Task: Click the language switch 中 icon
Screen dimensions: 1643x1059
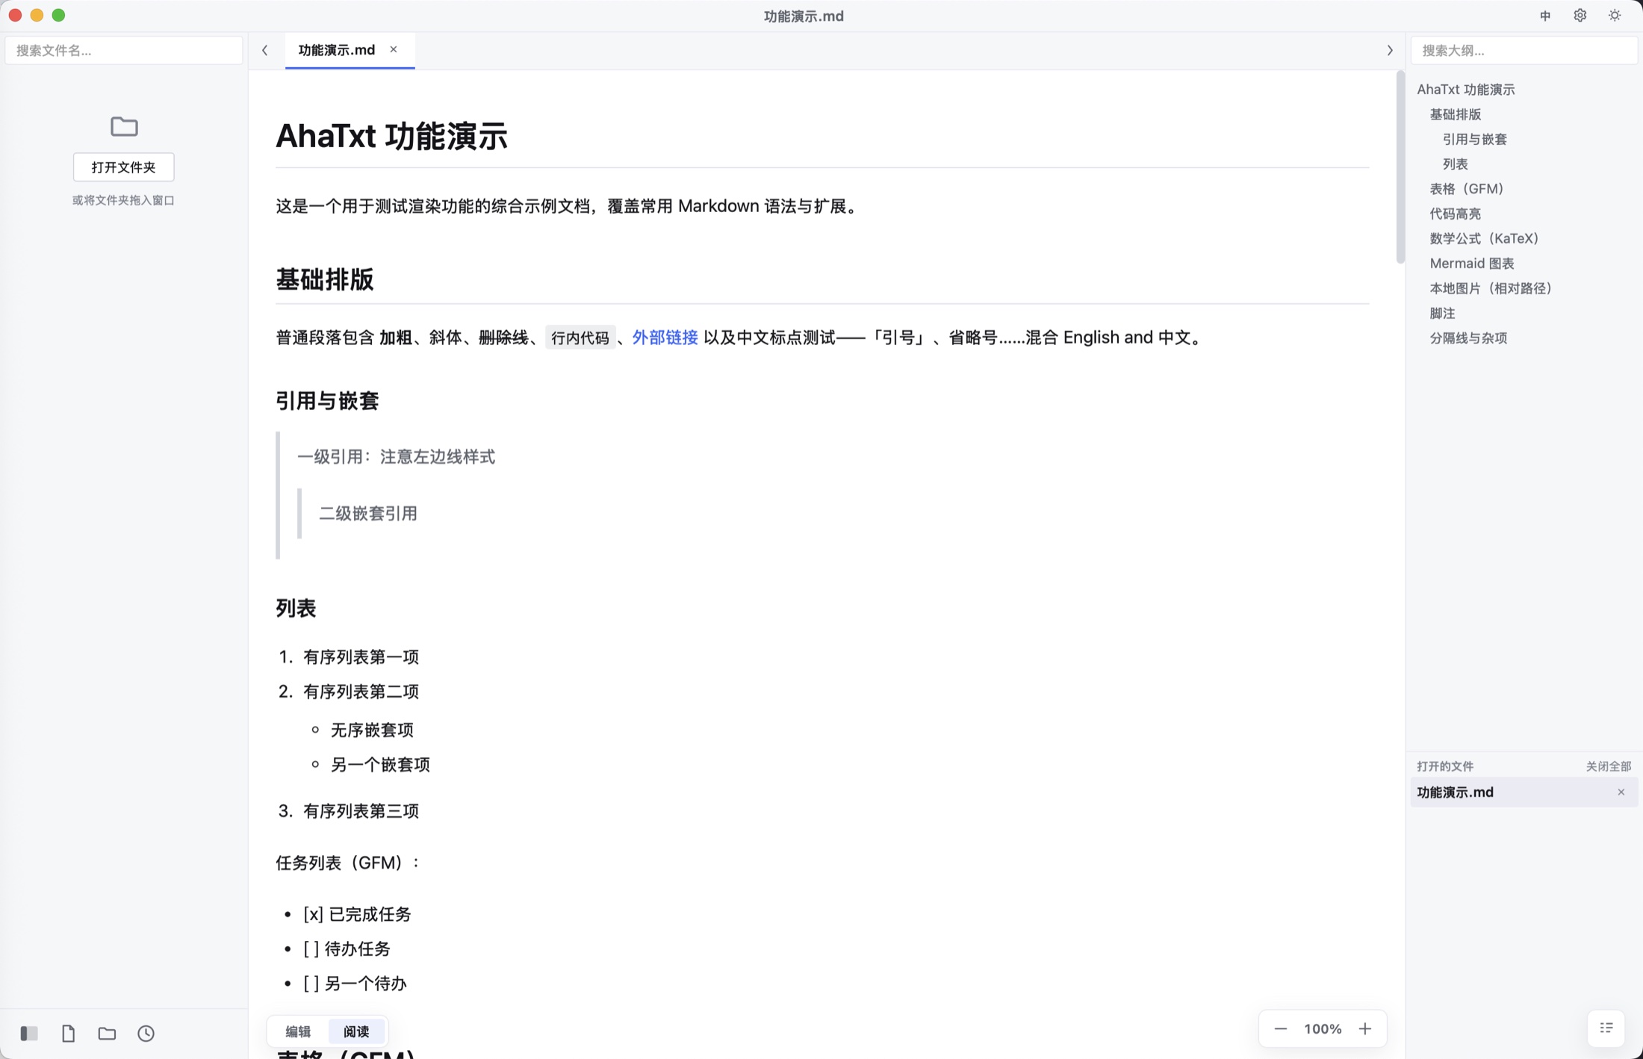Action: point(1545,16)
